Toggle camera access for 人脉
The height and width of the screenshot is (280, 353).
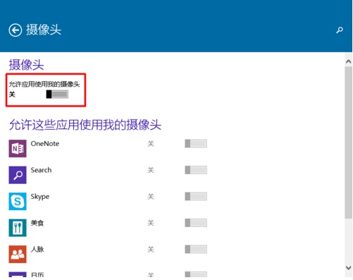point(196,249)
